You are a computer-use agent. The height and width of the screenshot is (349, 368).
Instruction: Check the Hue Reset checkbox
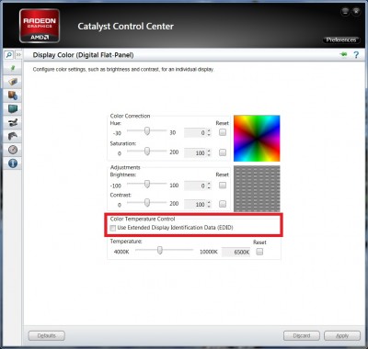point(223,132)
